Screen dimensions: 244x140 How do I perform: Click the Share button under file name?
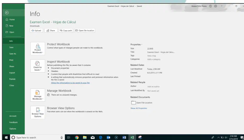tap(51, 30)
